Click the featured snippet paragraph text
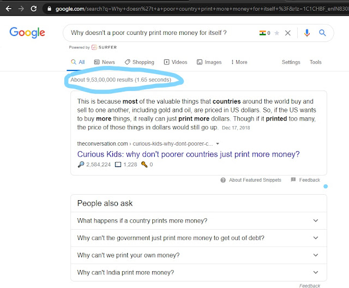349x288 pixels. 196,115
